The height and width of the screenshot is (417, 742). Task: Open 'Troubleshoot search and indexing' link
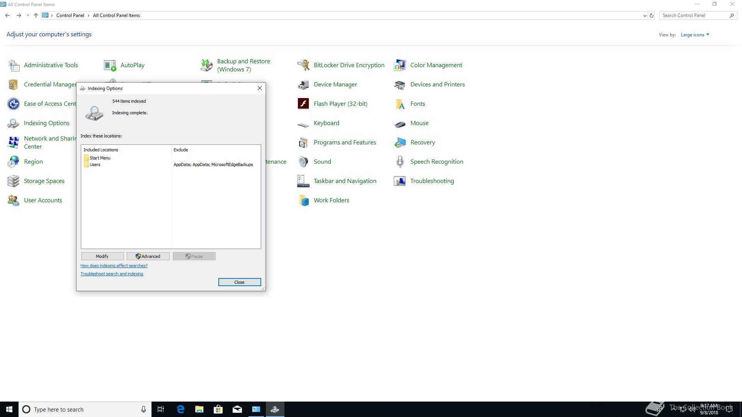pos(112,274)
